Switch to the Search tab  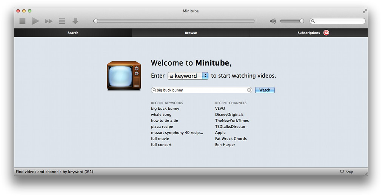click(73, 32)
